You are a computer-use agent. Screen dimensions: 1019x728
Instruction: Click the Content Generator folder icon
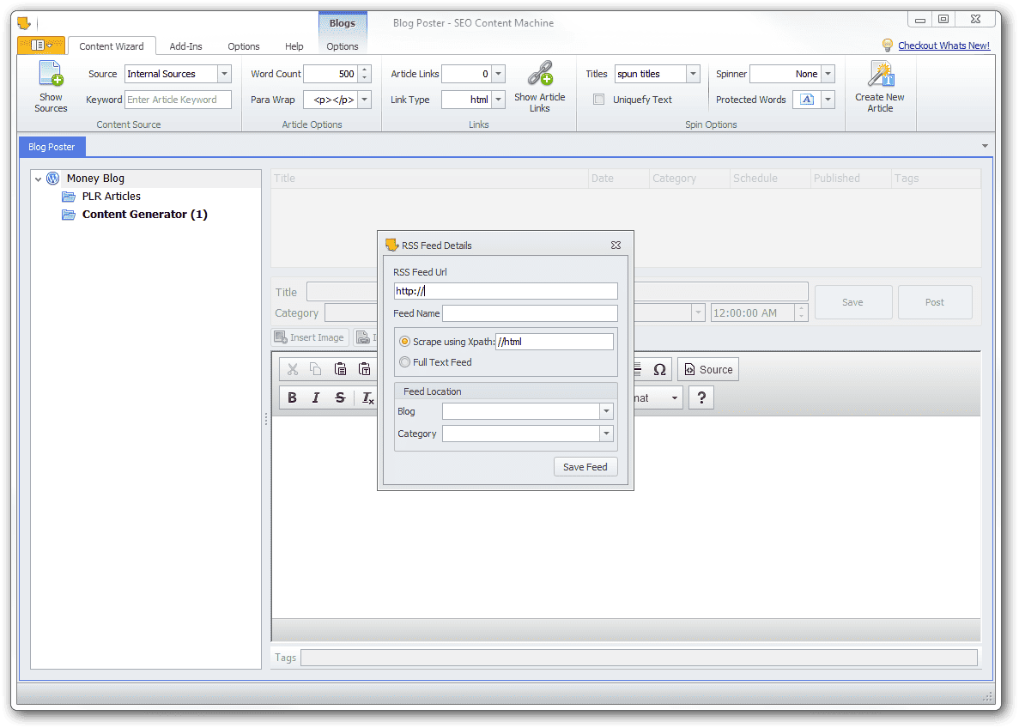(69, 215)
